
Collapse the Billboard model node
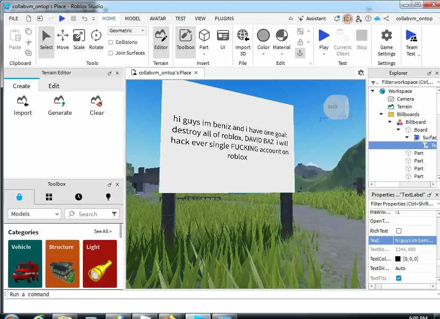coord(390,122)
